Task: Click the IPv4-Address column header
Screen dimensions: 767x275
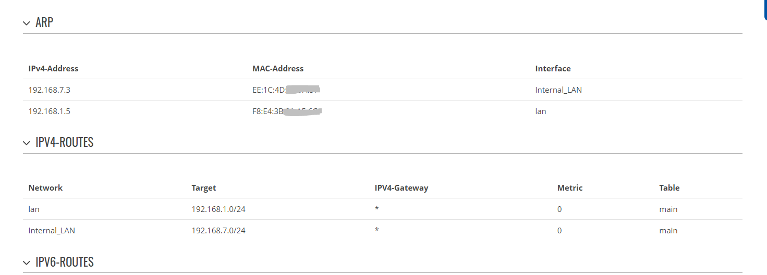Action: pyautogui.click(x=53, y=69)
